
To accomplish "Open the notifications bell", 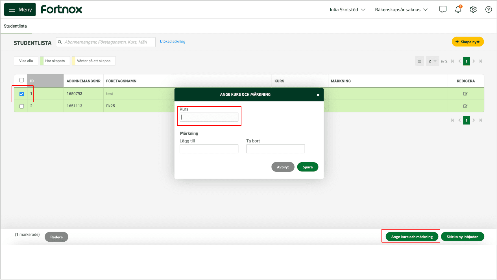I will click(458, 9).
